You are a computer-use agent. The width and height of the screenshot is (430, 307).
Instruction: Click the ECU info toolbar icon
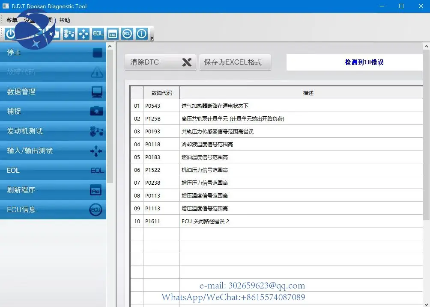pyautogui.click(x=127, y=34)
